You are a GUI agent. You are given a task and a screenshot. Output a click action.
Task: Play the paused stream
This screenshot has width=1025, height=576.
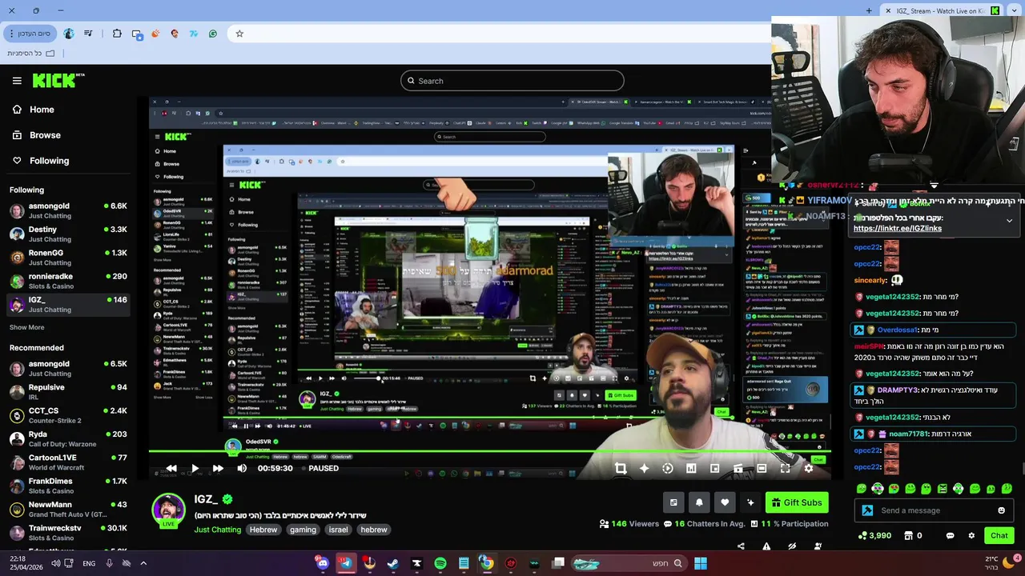(195, 468)
